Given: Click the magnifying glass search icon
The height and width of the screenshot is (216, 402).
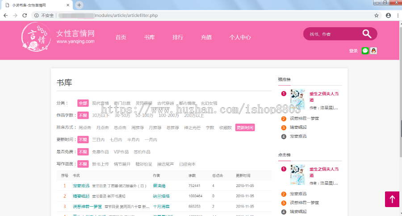Looking at the screenshot, I should click(367, 34).
